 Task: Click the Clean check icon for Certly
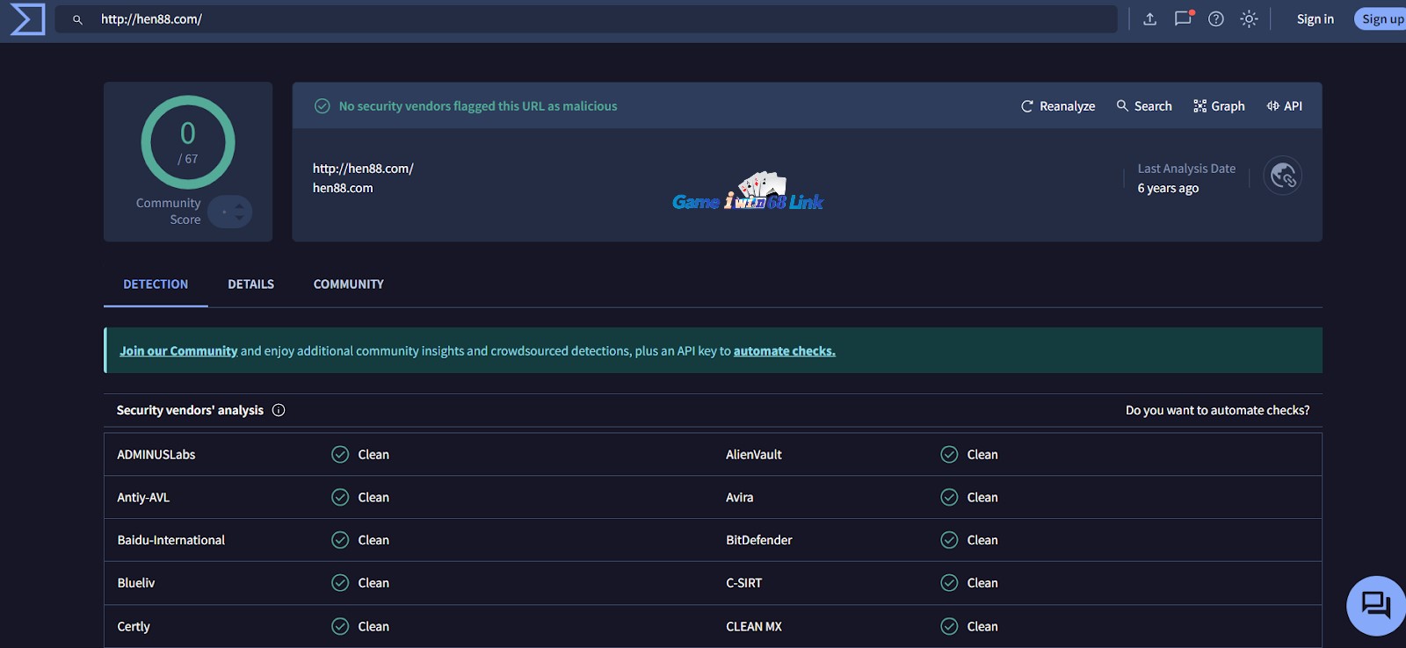pyautogui.click(x=340, y=627)
